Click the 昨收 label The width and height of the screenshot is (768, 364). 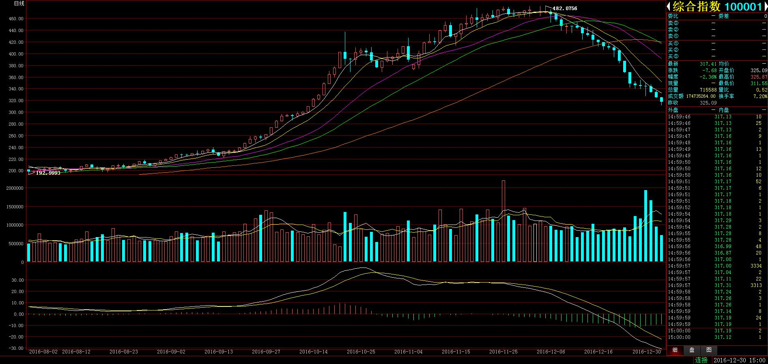673,103
